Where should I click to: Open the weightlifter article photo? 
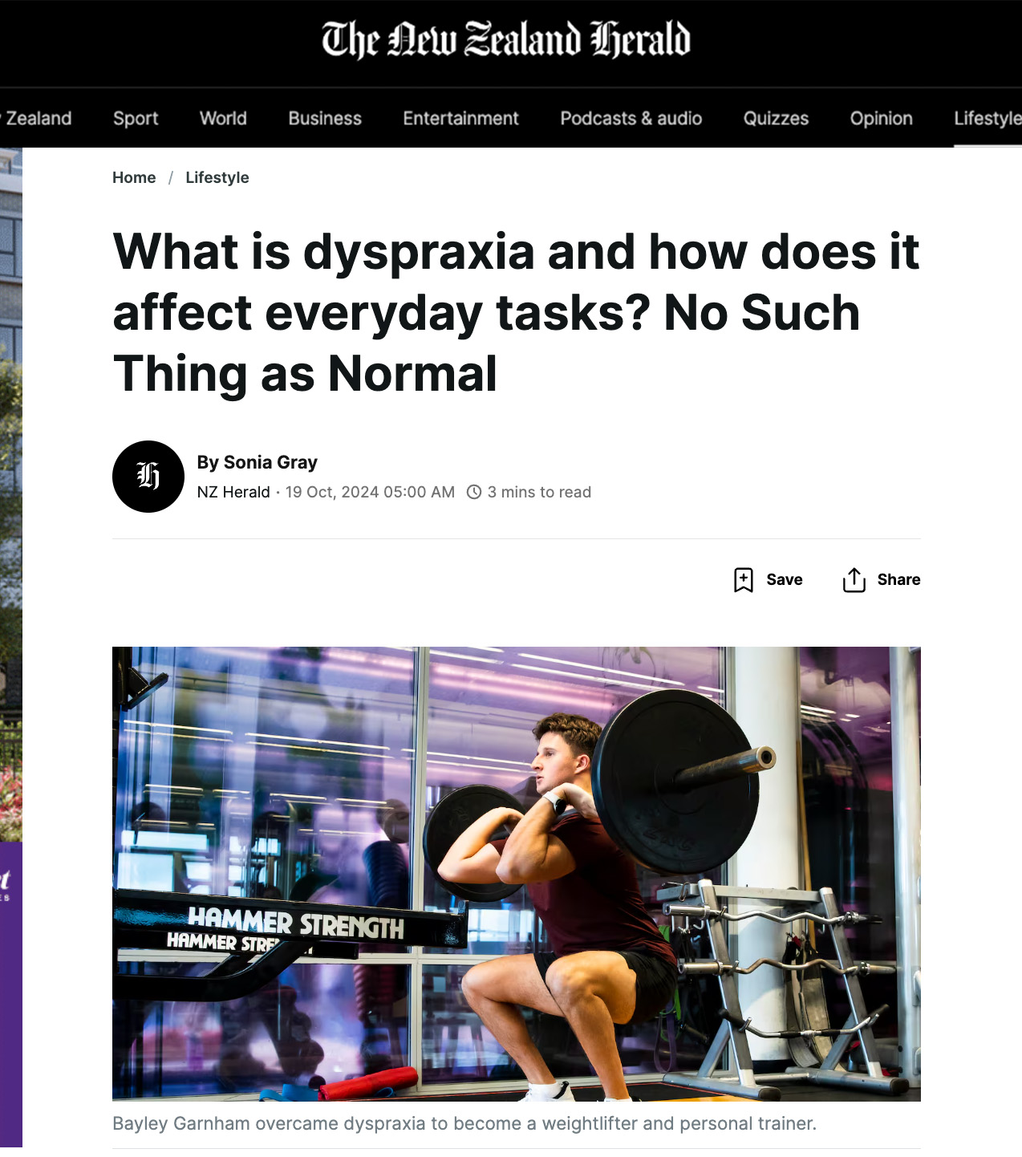point(517,874)
